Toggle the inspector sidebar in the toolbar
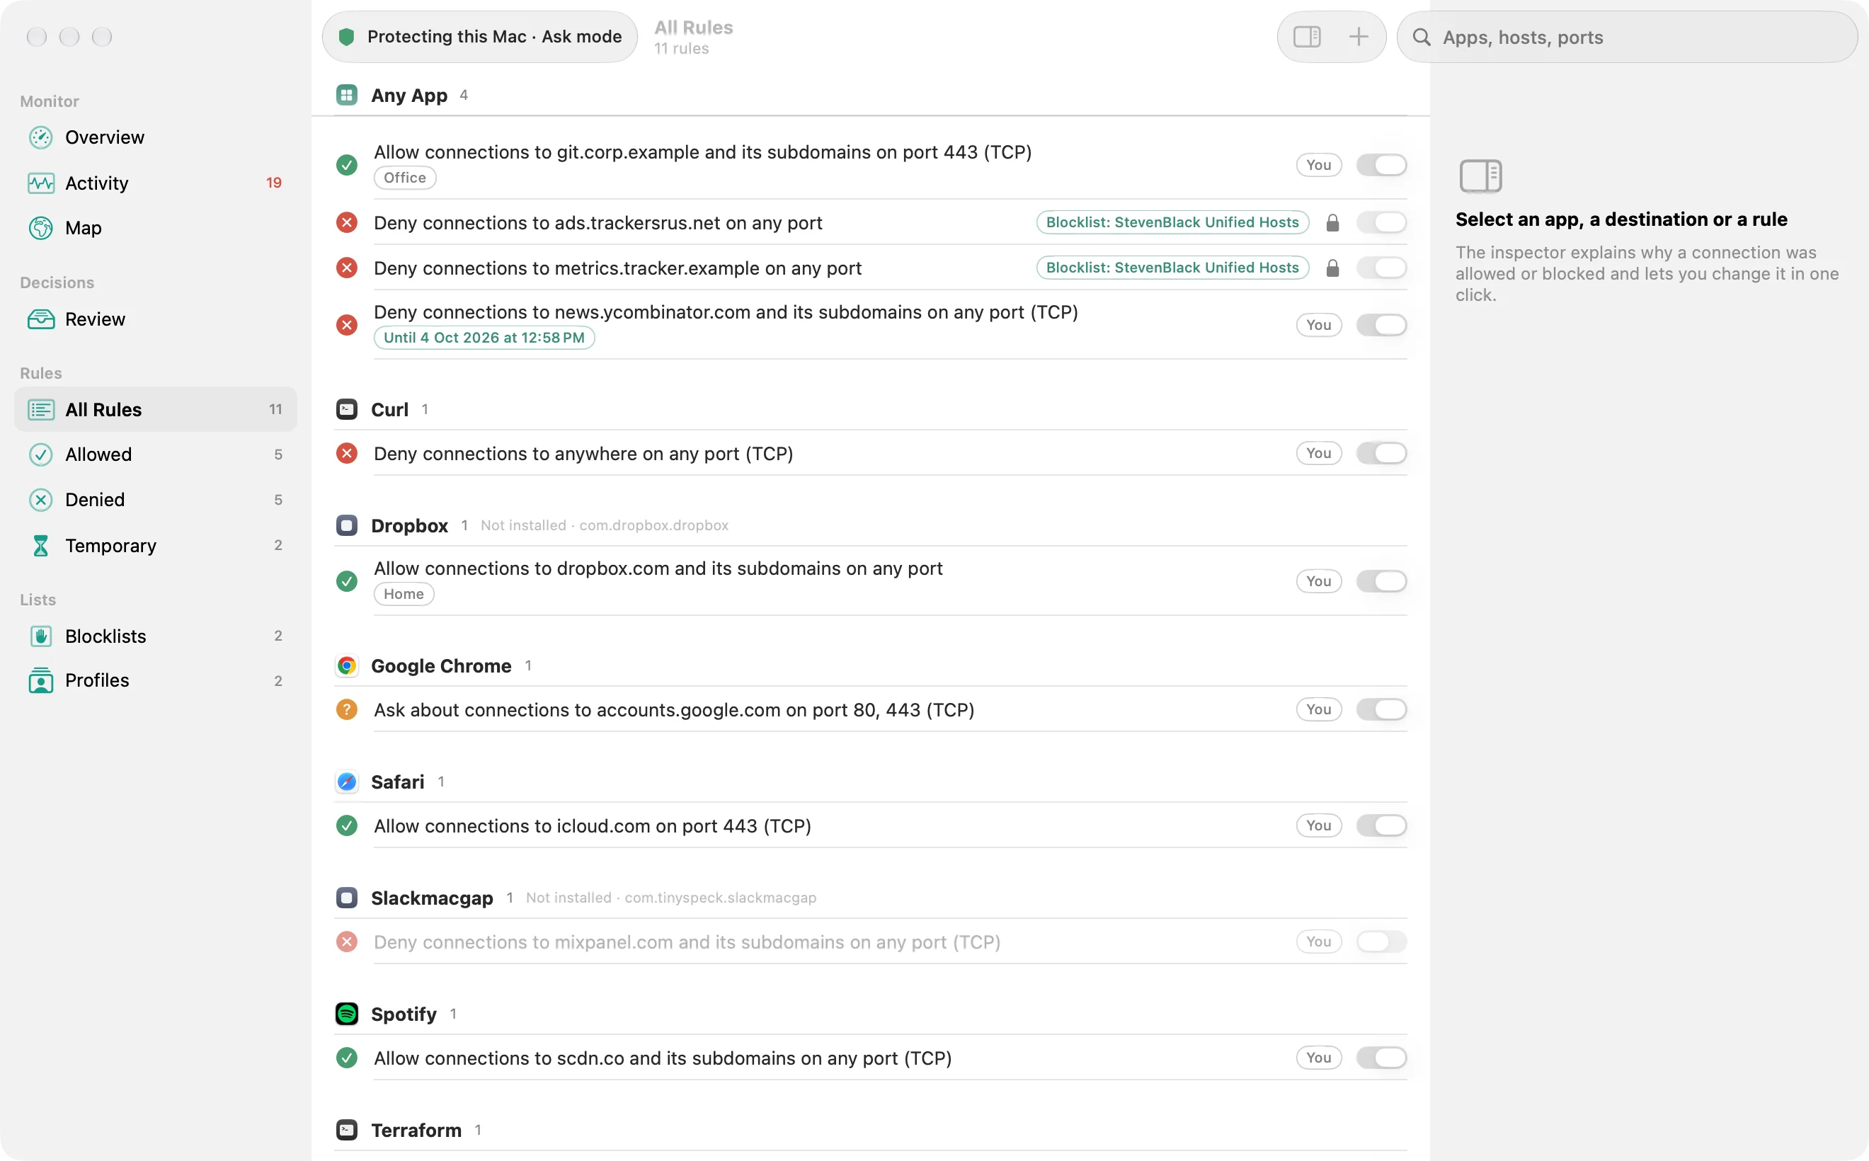 tap(1306, 37)
